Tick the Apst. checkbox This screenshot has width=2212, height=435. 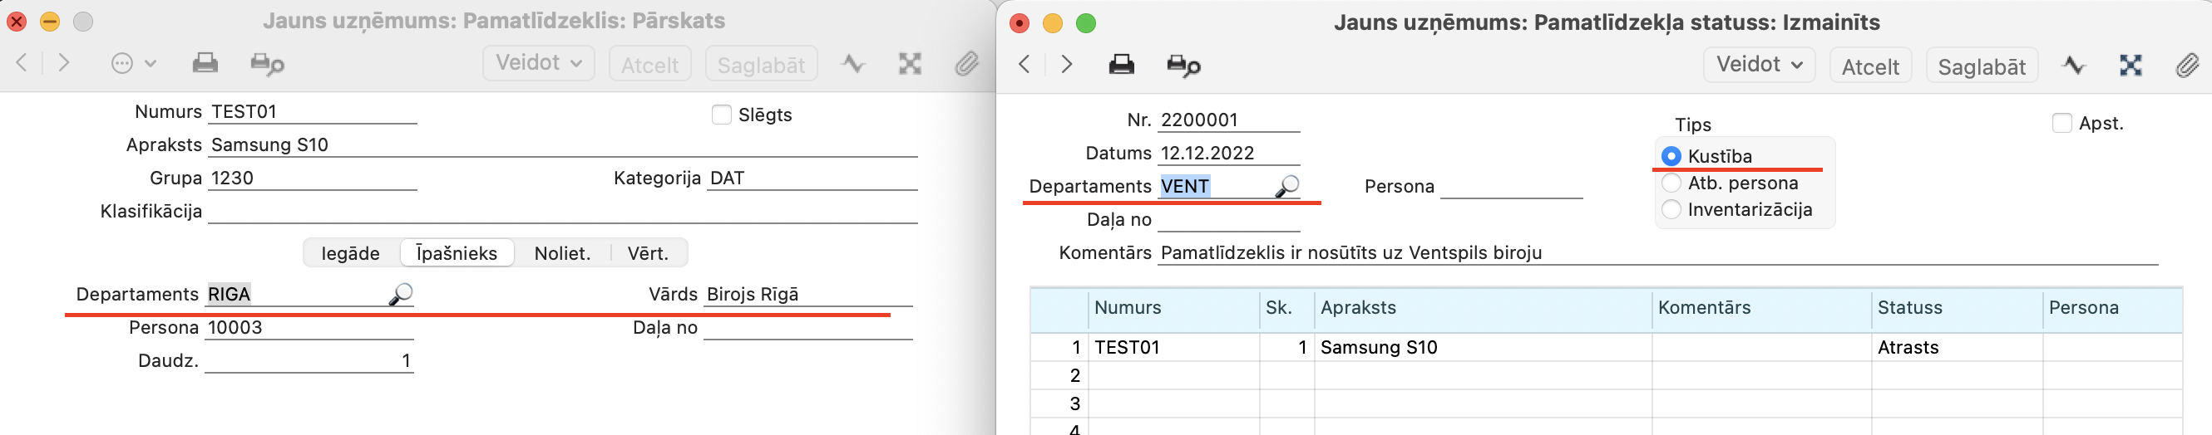2061,124
